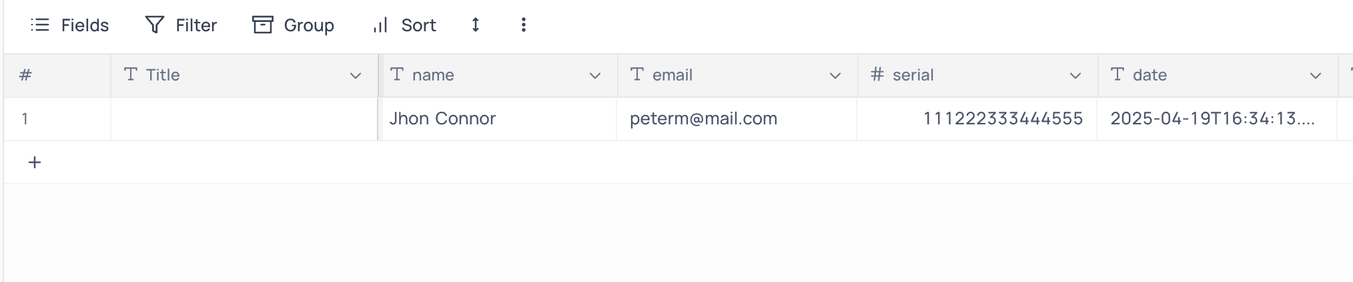Image resolution: width=1353 pixels, height=282 pixels.
Task: Click the plus icon to add a new row
Action: pos(35,162)
